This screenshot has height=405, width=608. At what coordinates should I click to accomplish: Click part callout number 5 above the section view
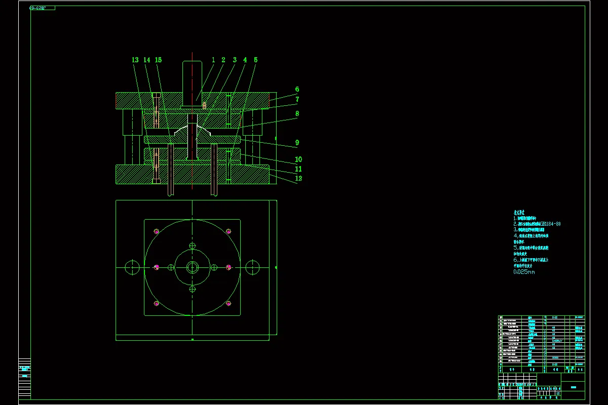tap(255, 60)
